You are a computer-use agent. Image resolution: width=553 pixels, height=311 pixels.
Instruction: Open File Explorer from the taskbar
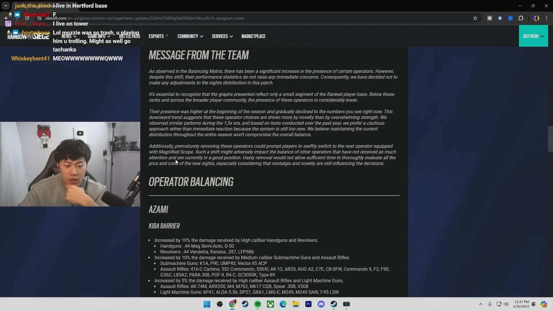296,304
